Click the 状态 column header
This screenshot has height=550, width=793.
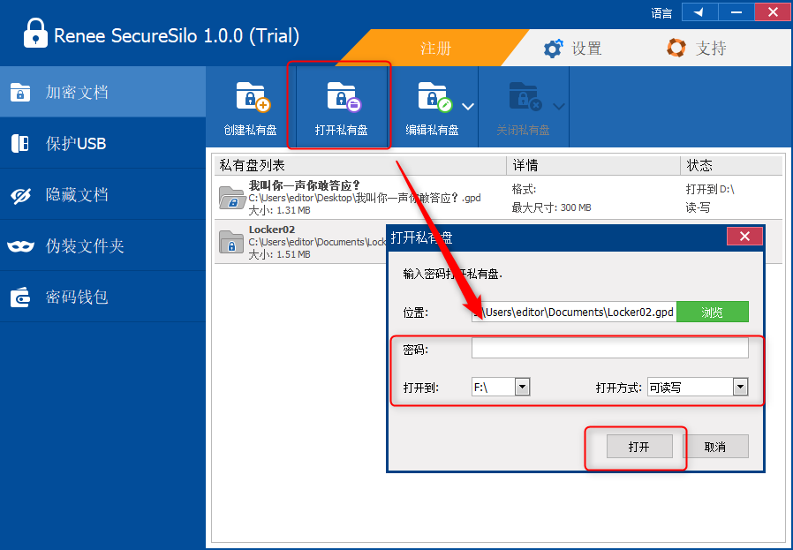[x=731, y=165]
